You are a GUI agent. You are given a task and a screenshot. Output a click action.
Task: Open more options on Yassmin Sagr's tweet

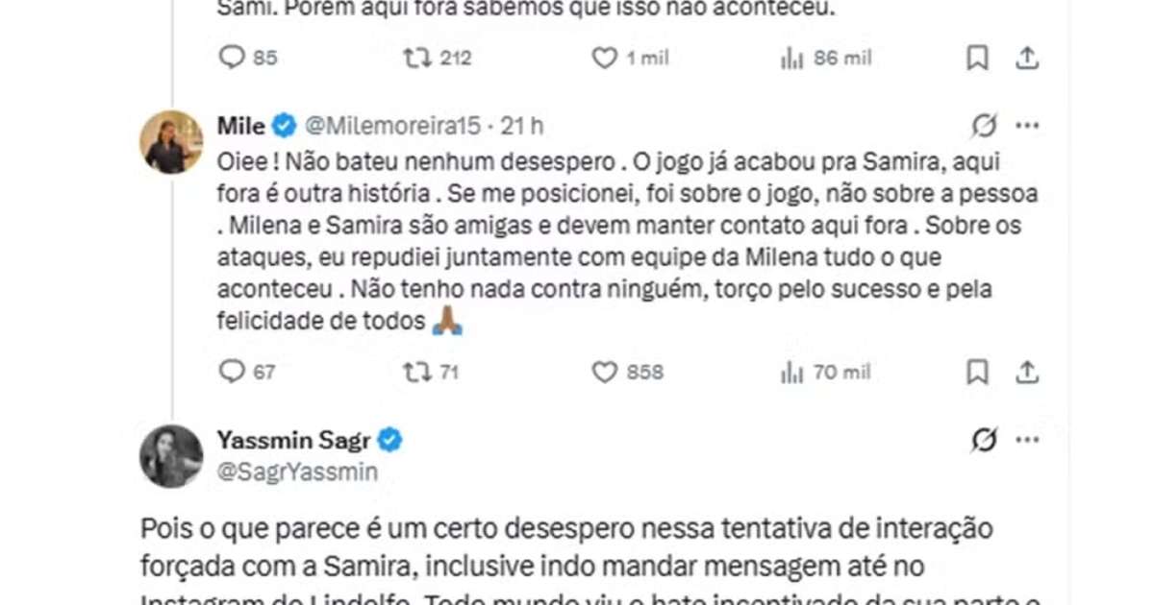1027,441
